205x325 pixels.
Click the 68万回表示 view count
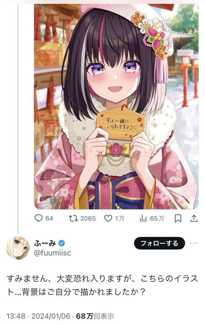pos(95,316)
